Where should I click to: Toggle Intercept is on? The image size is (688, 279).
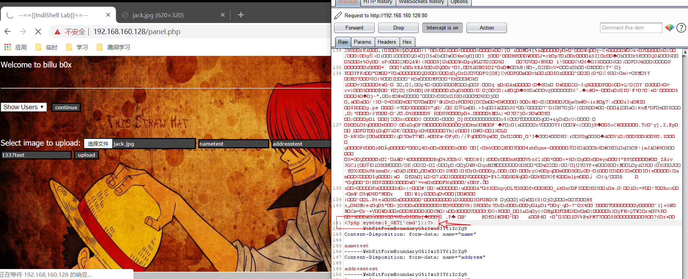point(442,28)
